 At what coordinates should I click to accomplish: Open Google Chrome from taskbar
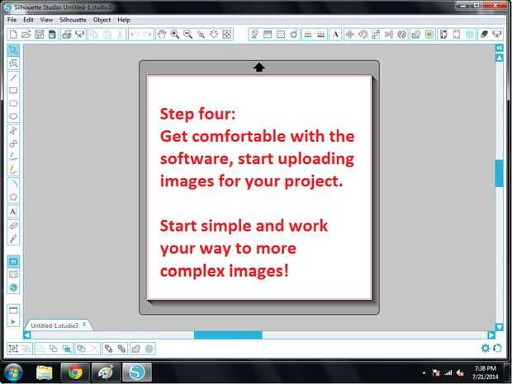[x=75, y=372]
